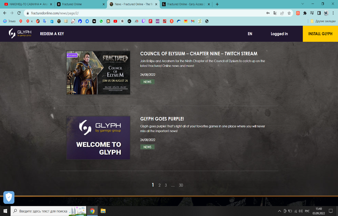
Task: Toggle the browser side panel
Action: pos(319,13)
